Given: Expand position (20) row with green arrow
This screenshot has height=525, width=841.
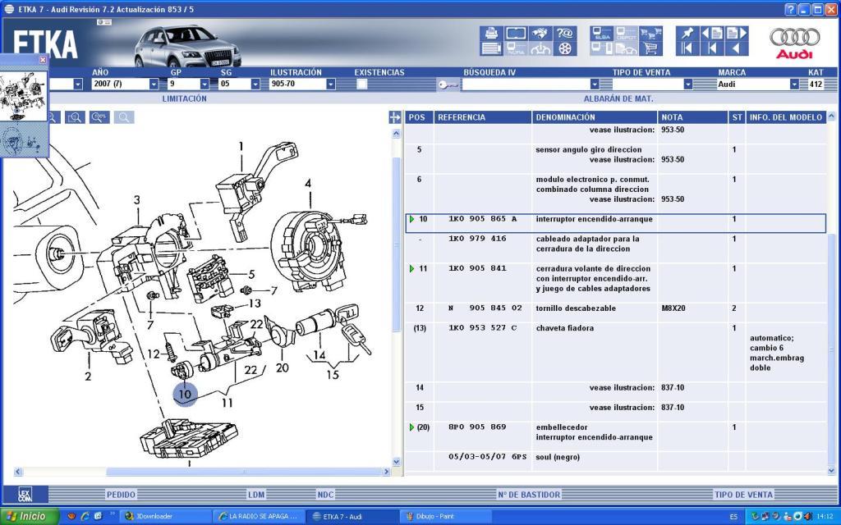Looking at the screenshot, I should pos(412,427).
